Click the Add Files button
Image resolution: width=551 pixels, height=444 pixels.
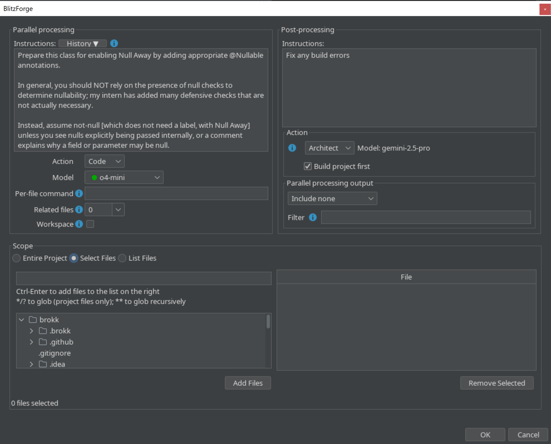(x=248, y=383)
